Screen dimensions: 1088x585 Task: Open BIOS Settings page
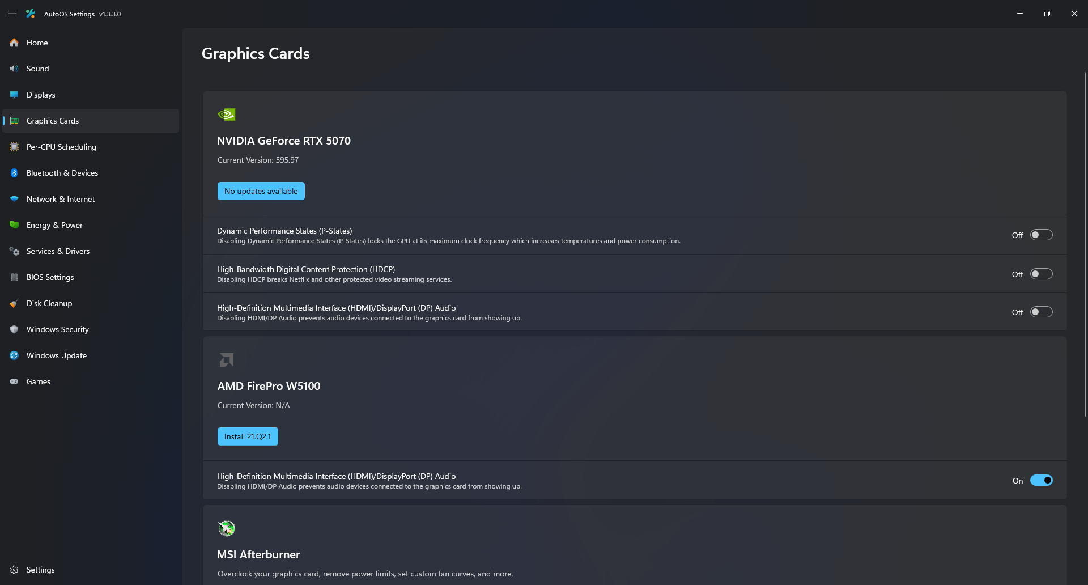pyautogui.click(x=91, y=277)
